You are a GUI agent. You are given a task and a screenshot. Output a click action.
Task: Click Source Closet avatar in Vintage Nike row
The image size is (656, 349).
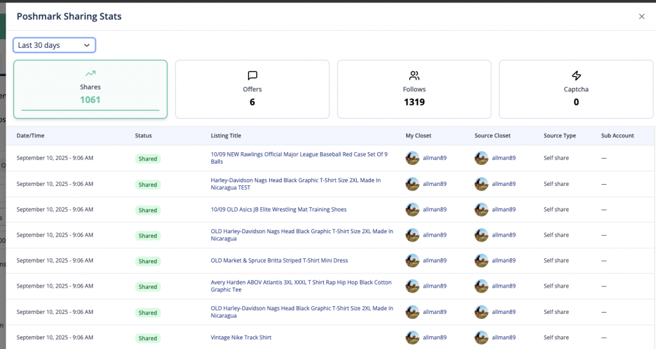(x=481, y=337)
